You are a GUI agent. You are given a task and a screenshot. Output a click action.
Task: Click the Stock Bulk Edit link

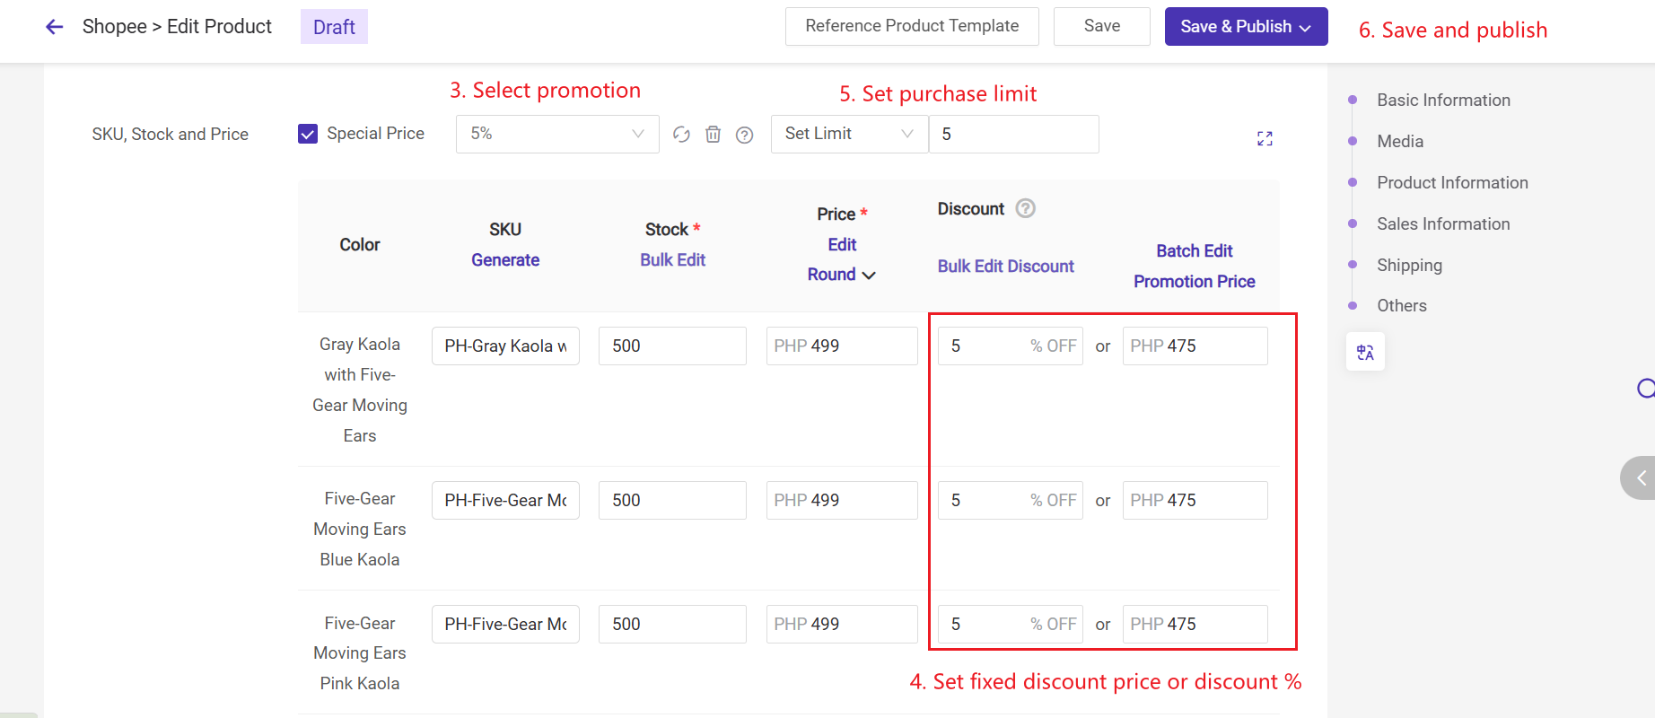672,260
